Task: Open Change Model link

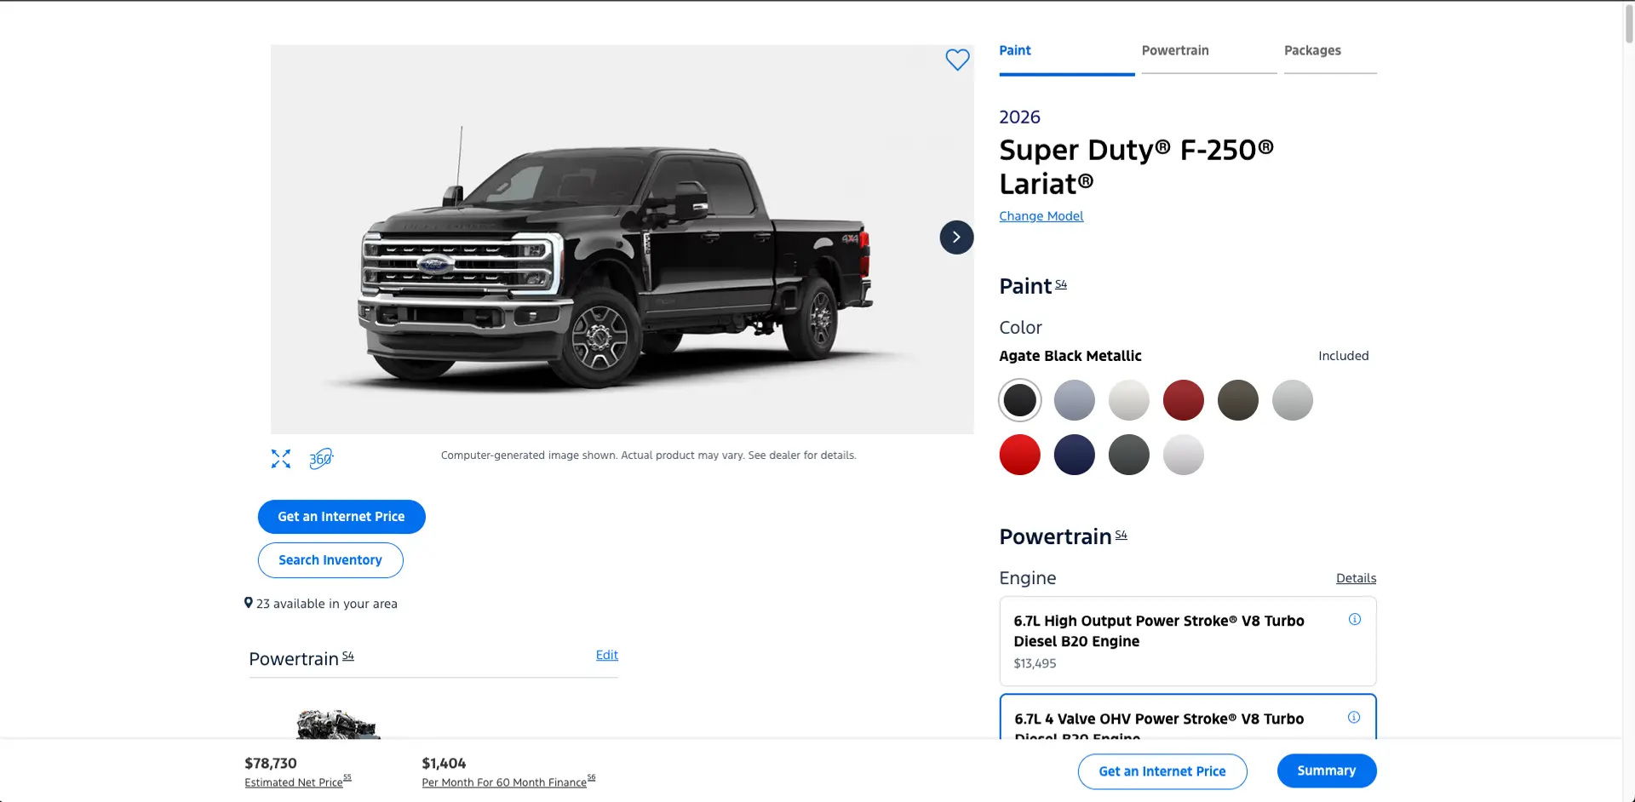Action: [1041, 216]
